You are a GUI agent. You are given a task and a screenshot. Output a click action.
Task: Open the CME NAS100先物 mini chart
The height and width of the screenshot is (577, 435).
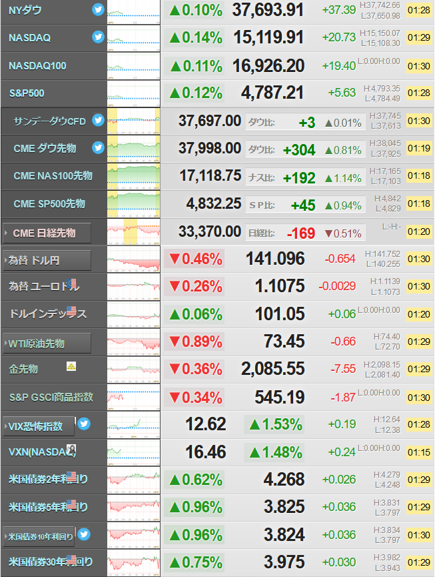point(134,176)
